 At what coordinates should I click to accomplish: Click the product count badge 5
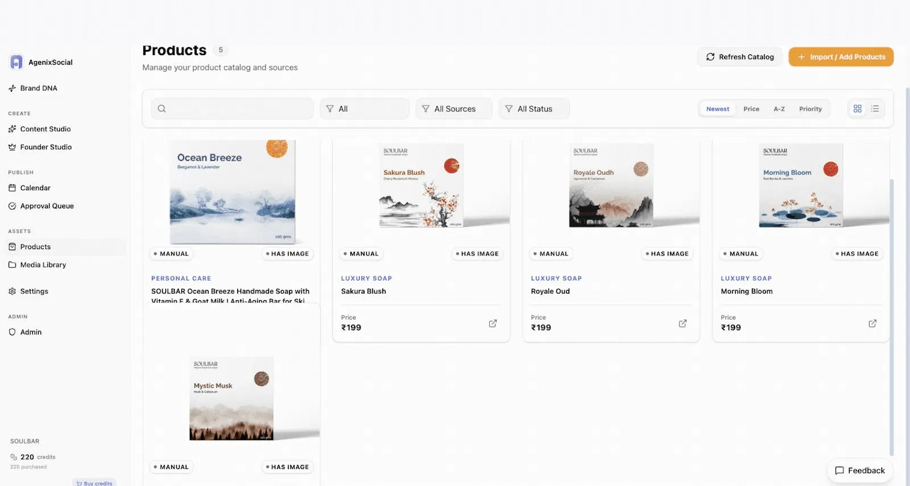[221, 50]
